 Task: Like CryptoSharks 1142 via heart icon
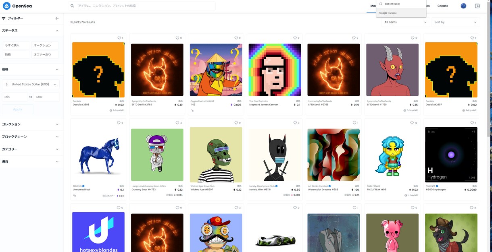(236, 38)
